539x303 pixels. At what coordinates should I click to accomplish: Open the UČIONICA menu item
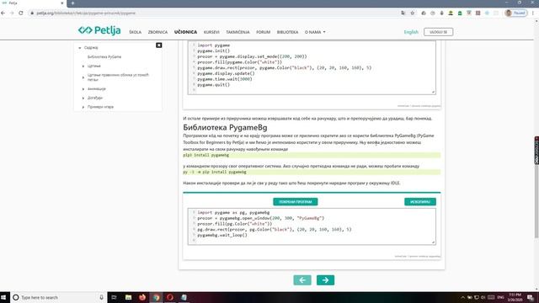point(185,32)
